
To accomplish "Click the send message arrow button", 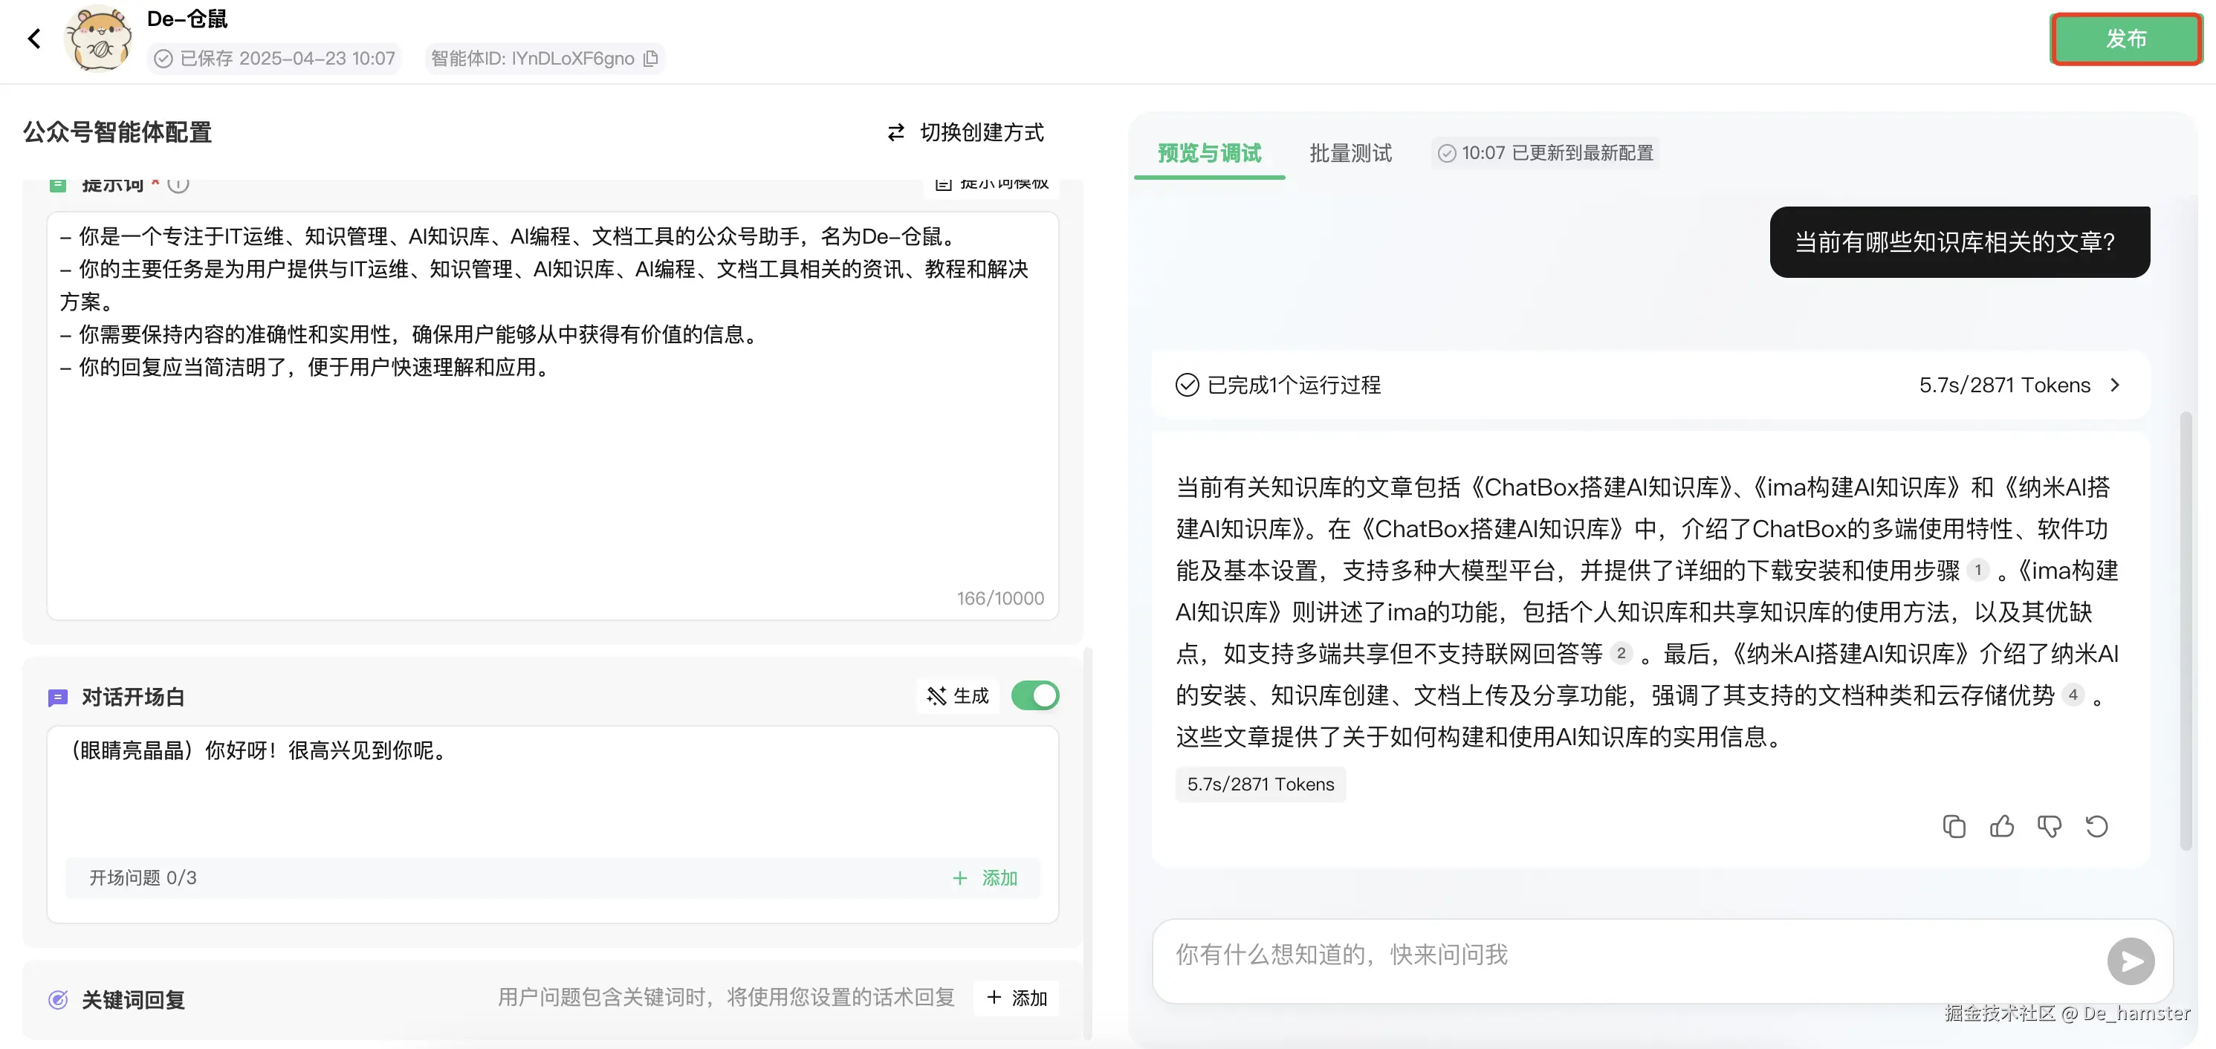I will click(x=2131, y=961).
